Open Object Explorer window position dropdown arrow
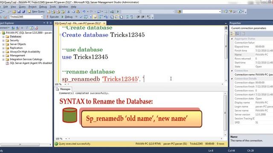 44,23
